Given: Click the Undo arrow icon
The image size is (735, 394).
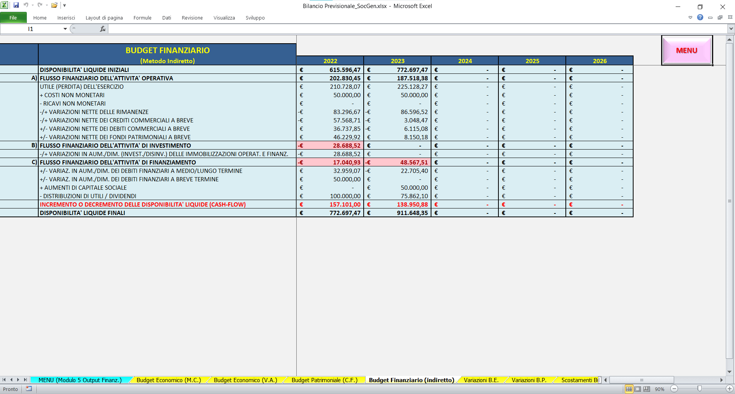Looking at the screenshot, I should (x=26, y=5).
